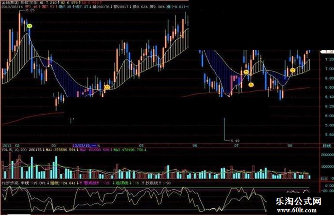The image size is (334, 215).
Task: Click the 6.00 price axis label
Action: click(x=329, y=116)
